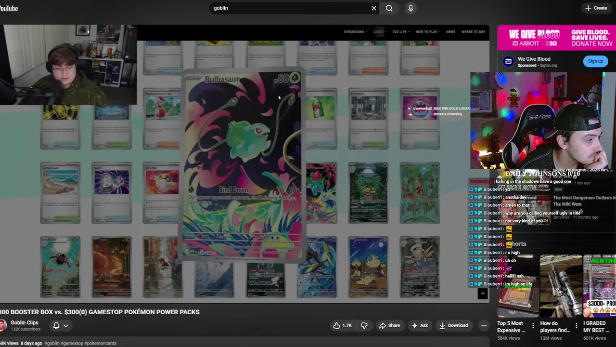616x347 pixels.
Task: Click the '132K subscribers' text
Action: (x=26, y=329)
